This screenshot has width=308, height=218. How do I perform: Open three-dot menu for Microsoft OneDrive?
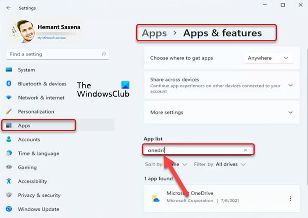[x=290, y=199]
